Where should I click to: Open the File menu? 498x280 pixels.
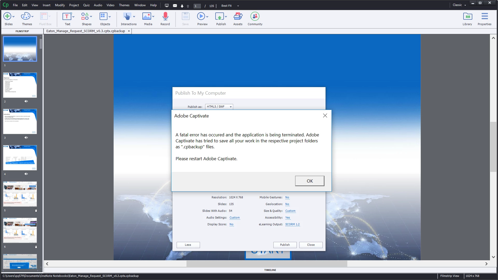[15, 5]
